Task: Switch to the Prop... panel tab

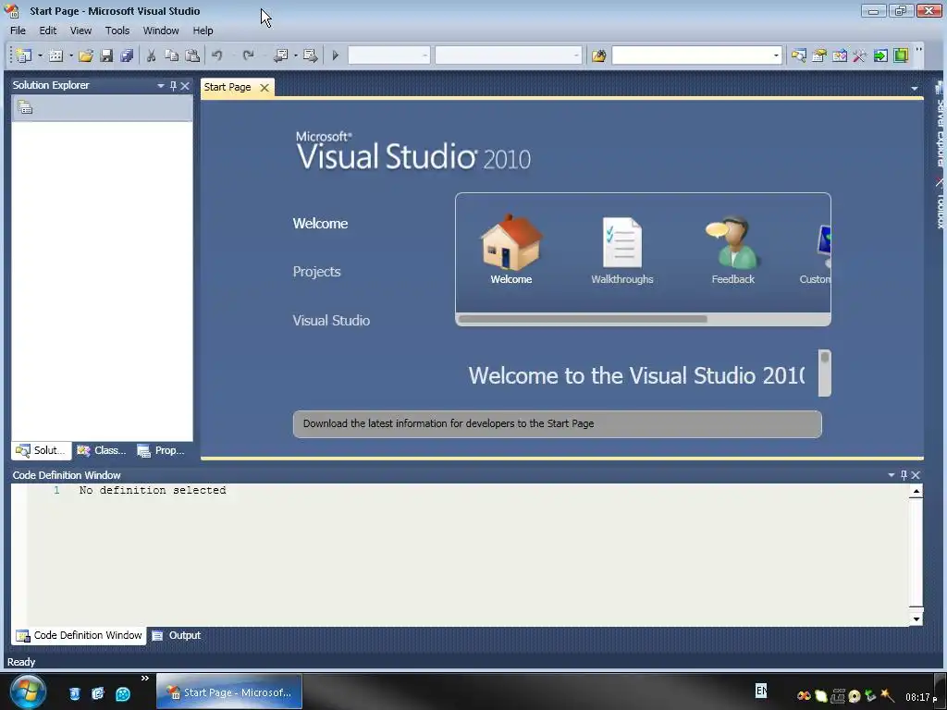Action: pos(161,450)
